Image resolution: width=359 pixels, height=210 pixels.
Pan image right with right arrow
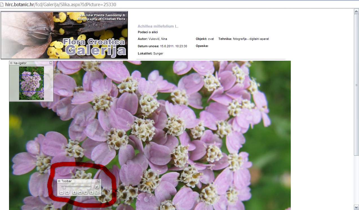click(x=91, y=193)
